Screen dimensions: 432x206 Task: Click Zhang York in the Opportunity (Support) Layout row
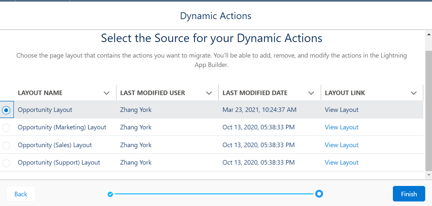click(136, 162)
